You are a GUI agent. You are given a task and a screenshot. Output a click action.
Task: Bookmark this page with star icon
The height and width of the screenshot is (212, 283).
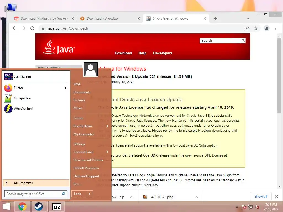coord(256,28)
